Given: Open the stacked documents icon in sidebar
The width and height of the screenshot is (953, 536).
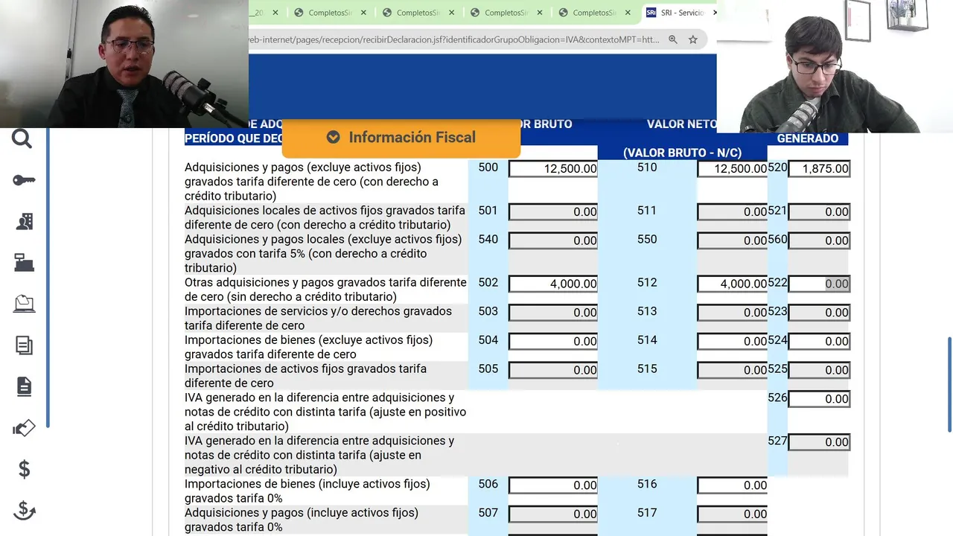Looking at the screenshot, I should 24,345.
